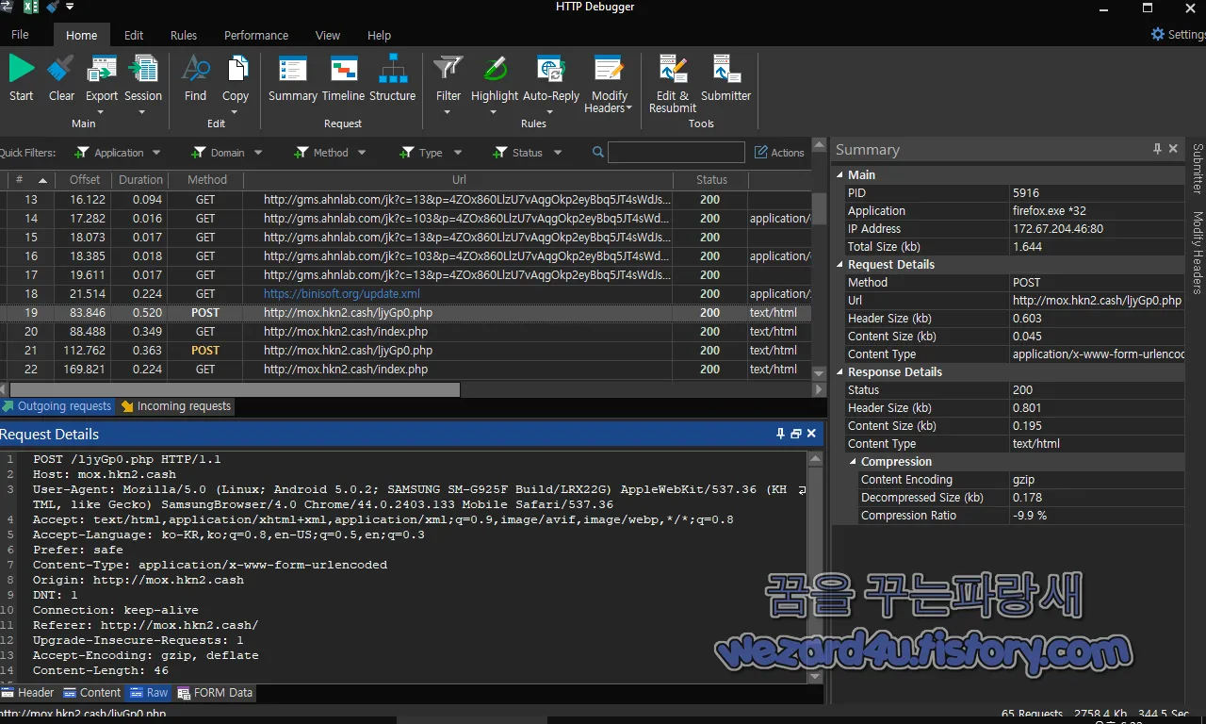The height and width of the screenshot is (724, 1206).
Task: Close the Summary panel
Action: tap(1173, 149)
